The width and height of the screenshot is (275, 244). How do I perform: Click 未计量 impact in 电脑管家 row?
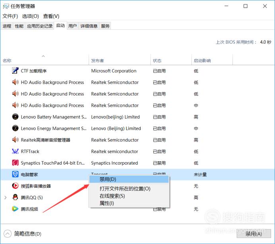(200, 175)
